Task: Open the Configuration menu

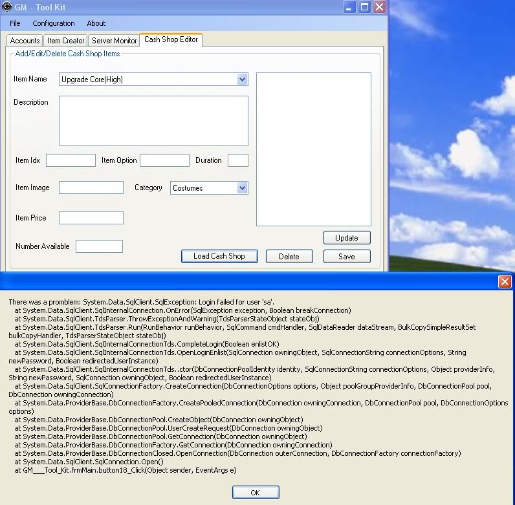Action: pos(54,23)
